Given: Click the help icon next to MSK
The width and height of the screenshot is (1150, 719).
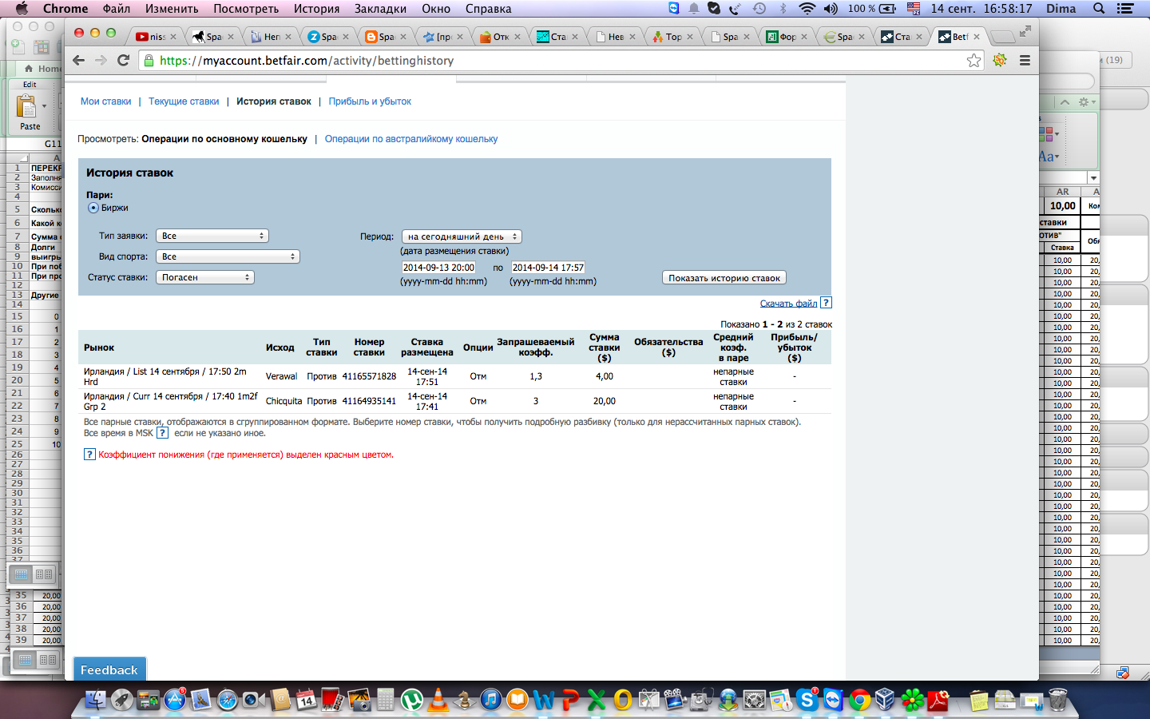Looking at the screenshot, I should coord(162,433).
